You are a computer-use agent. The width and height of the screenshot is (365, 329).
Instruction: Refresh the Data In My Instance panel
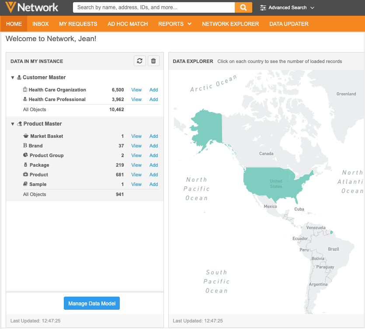coord(140,61)
